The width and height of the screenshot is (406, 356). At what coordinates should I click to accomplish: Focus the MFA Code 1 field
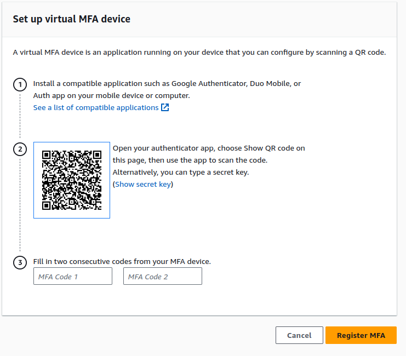[x=73, y=277]
